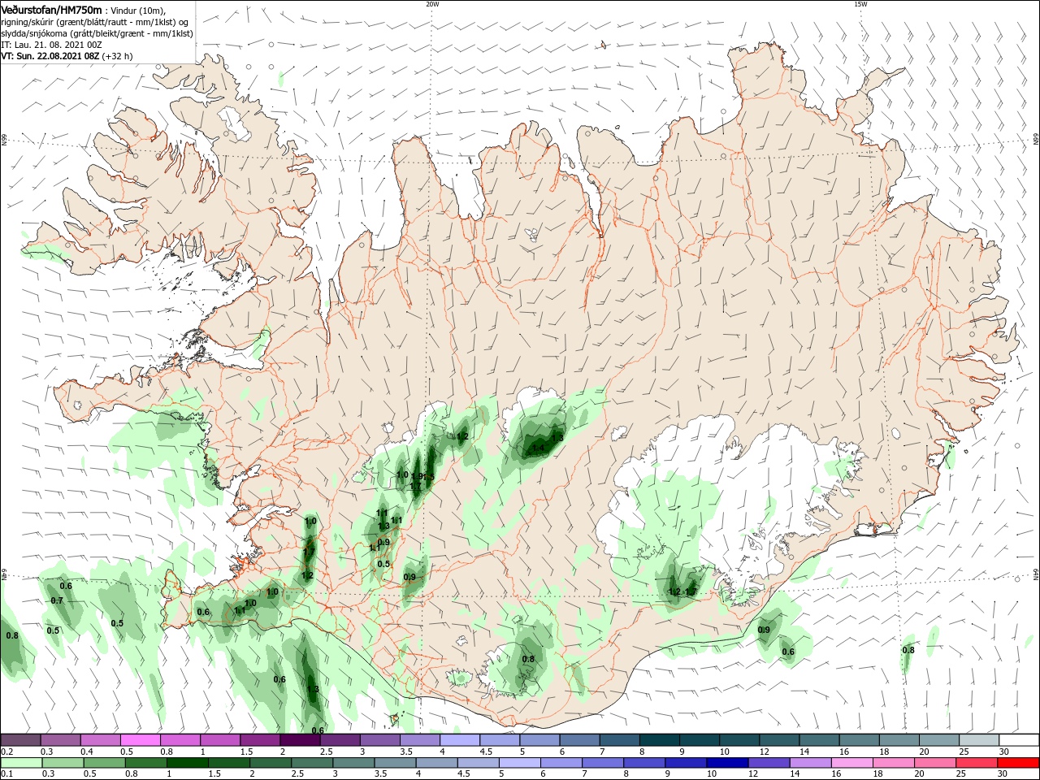Click the 15W longitude label
The image size is (1040, 780).
click(x=860, y=4)
